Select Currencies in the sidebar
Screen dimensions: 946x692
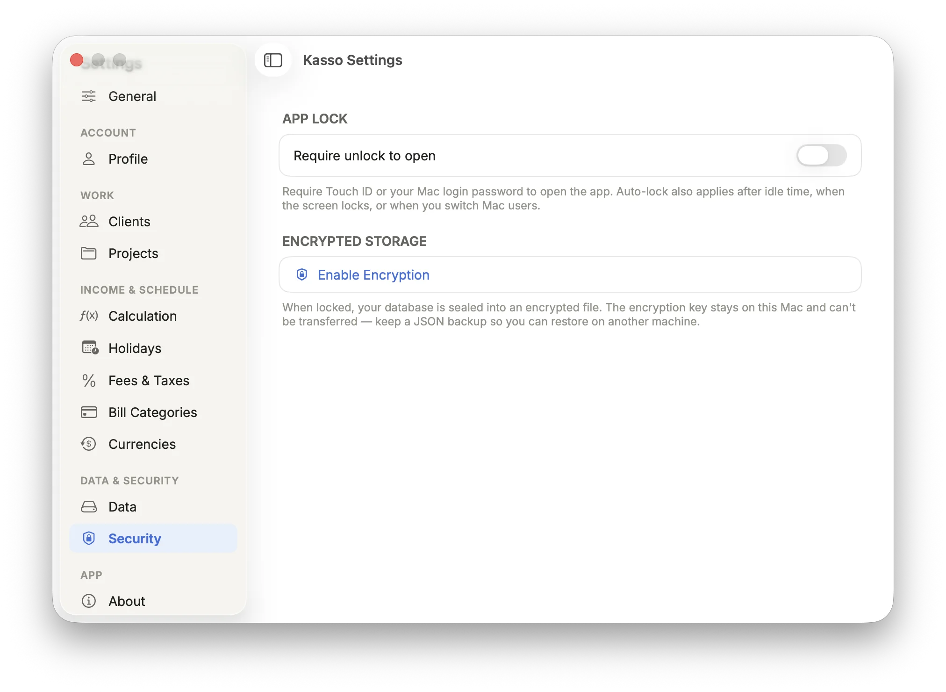(153, 444)
